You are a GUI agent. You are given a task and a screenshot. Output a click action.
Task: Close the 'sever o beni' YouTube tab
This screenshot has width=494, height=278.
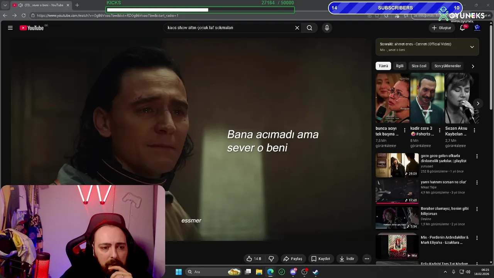68,5
